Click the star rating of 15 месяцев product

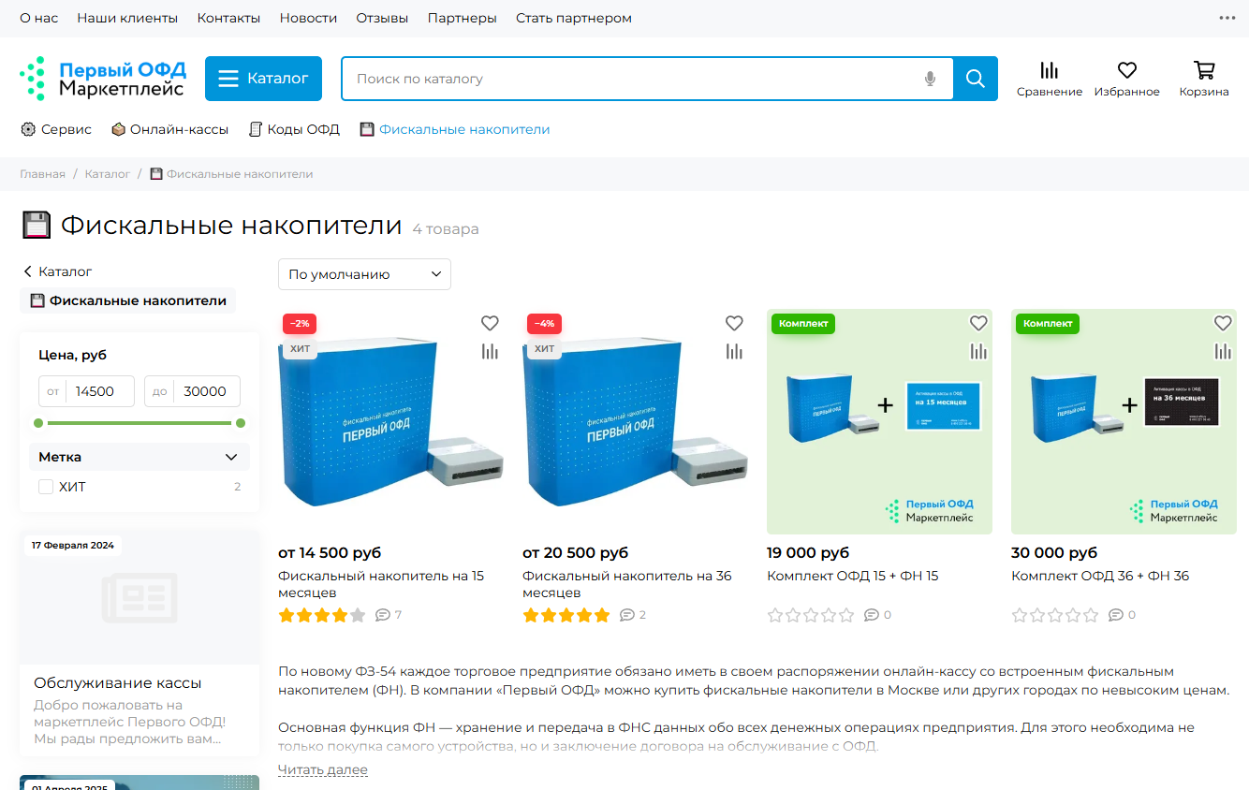[322, 615]
